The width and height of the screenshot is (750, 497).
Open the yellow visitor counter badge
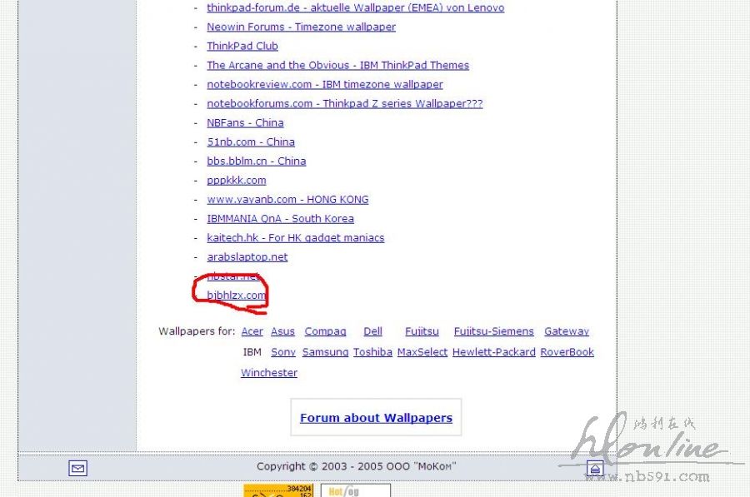coord(278,490)
